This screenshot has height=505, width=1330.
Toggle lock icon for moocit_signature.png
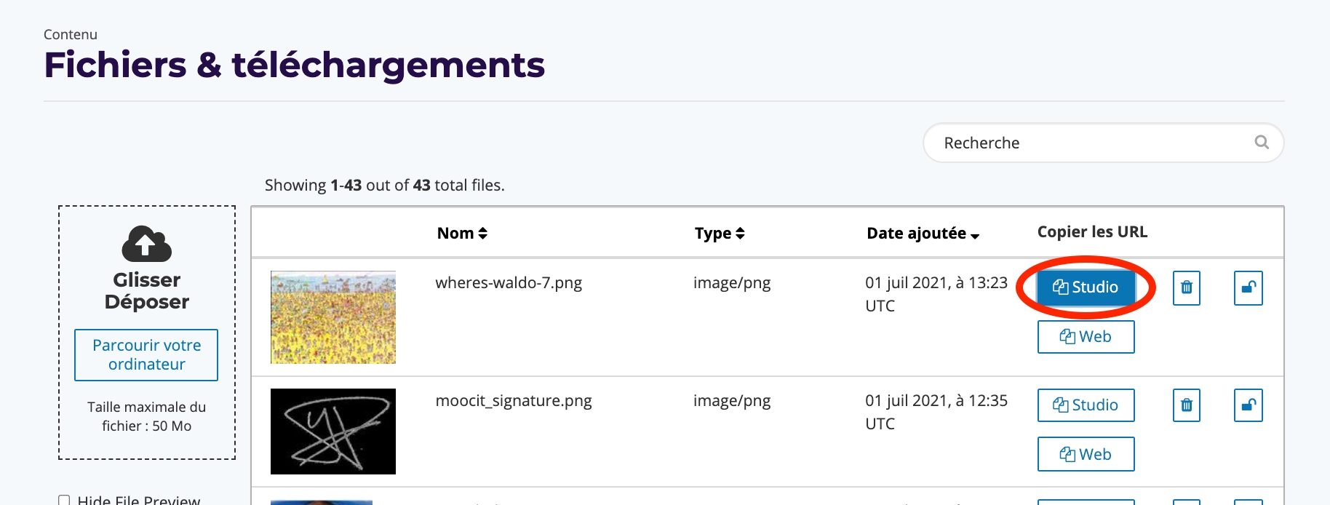[x=1248, y=405]
